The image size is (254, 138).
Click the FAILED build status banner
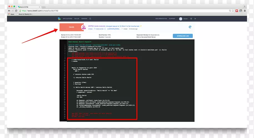coord(71,27)
